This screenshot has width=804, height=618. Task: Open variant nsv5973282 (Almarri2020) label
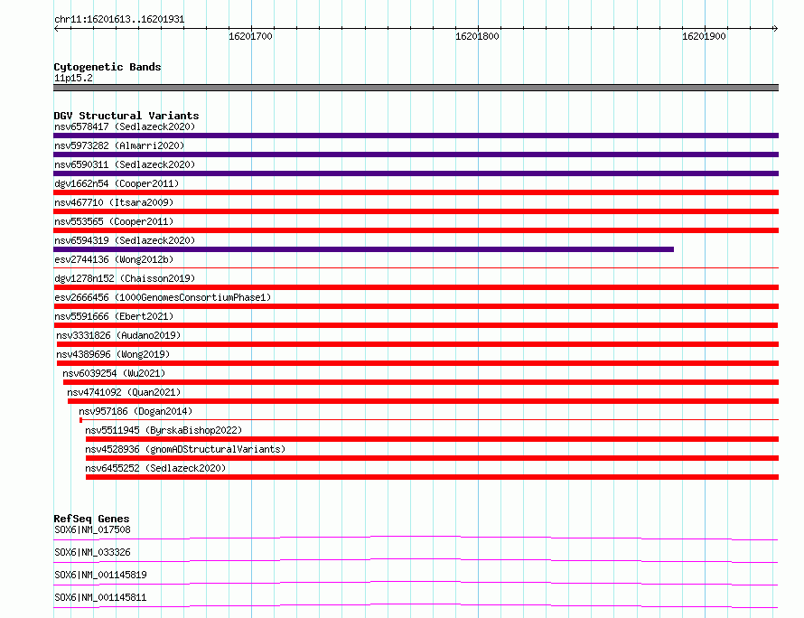[x=119, y=145]
